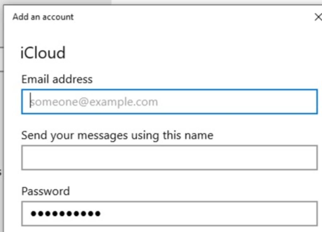This screenshot has height=232, width=322.
Task: Click the background strip left of the dialog
Action: click(x=1, y=126)
